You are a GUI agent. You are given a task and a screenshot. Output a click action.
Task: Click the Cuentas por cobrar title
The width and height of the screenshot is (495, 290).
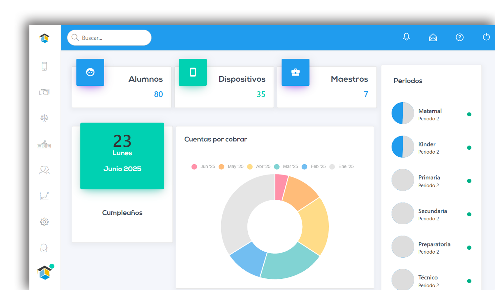(x=216, y=139)
